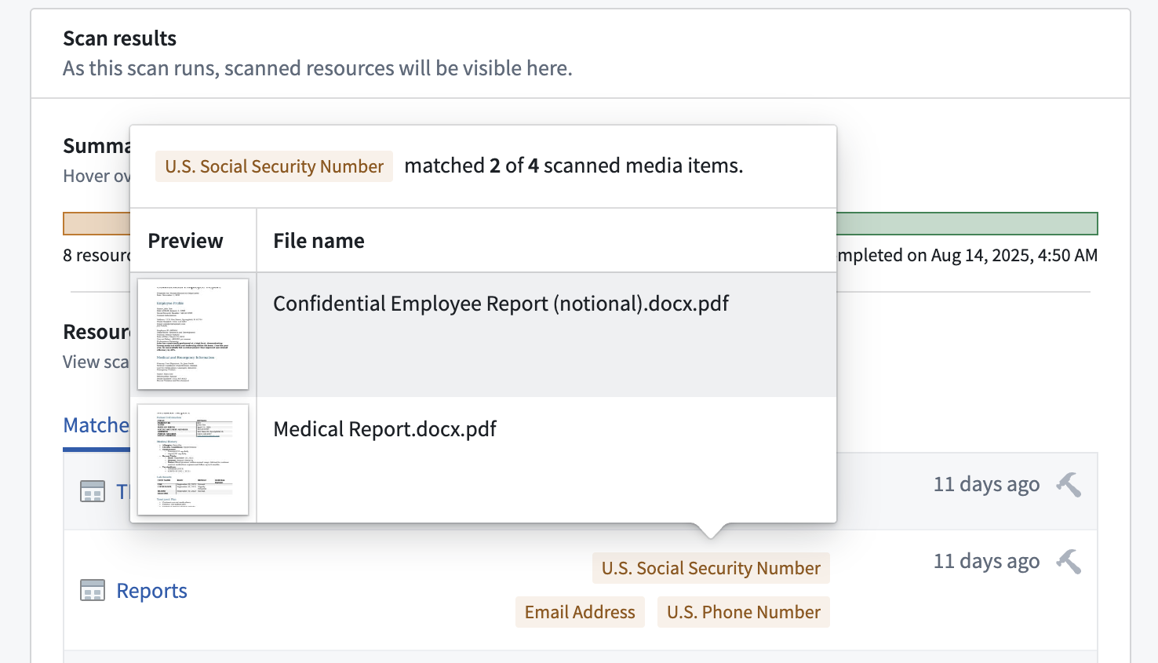Click the U.S. Social Security Number badge on the Reports row
1158x663 pixels.
pos(710,567)
